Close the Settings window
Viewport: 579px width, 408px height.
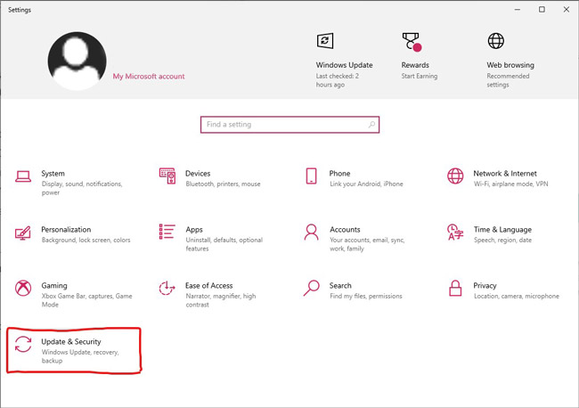[x=566, y=10]
